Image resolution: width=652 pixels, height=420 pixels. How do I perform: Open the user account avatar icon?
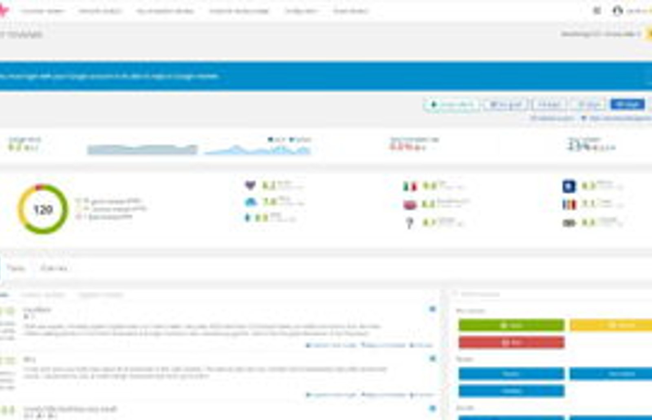click(618, 11)
